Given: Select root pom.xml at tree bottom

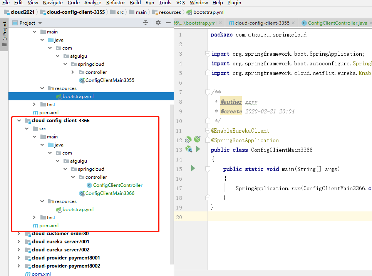Looking at the screenshot, I should point(41,274).
